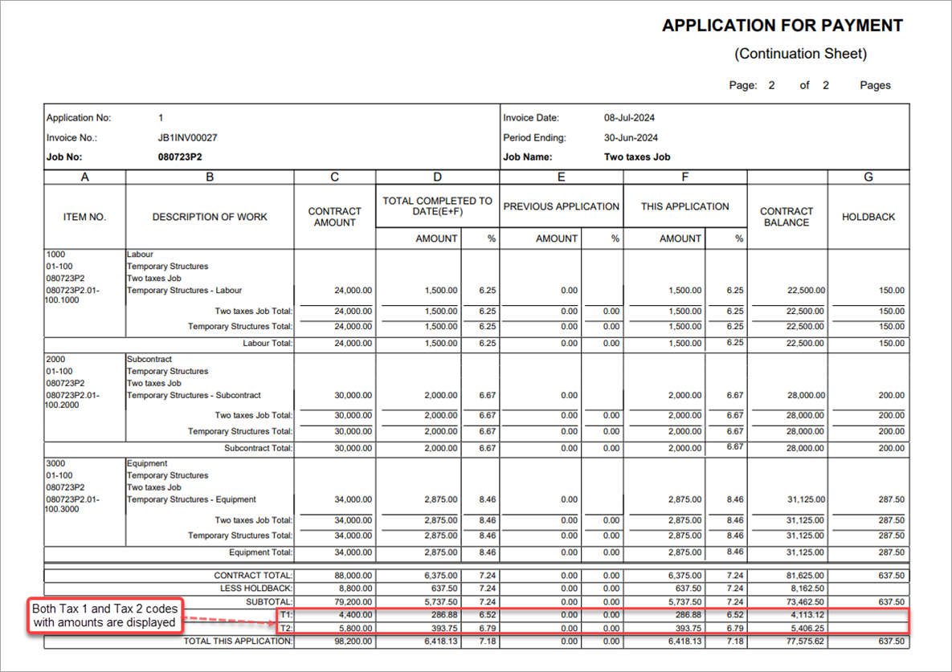
Task: Select job number 080723P2 in header
Action: (180, 157)
